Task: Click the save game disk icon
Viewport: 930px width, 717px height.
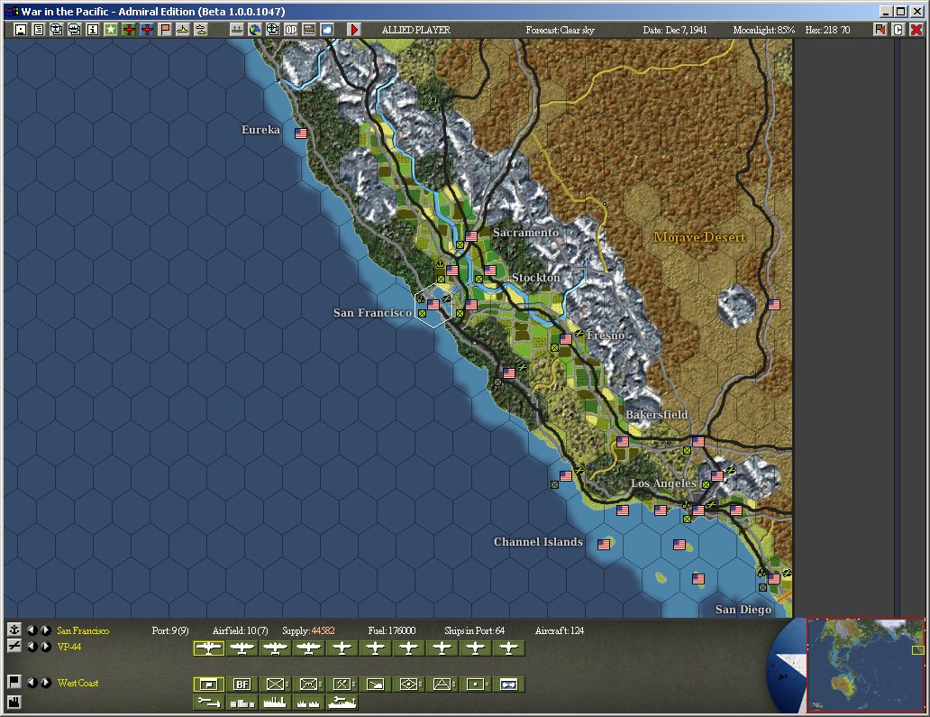Action: pyautogui.click(x=21, y=30)
